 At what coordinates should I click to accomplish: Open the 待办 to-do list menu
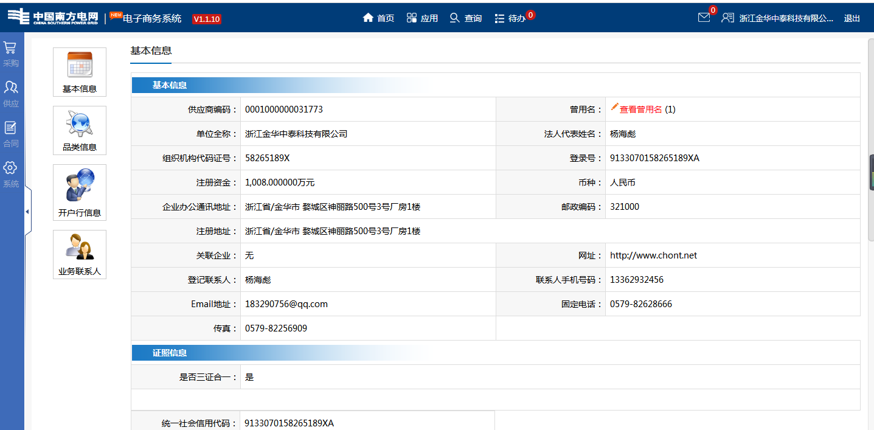coord(510,18)
